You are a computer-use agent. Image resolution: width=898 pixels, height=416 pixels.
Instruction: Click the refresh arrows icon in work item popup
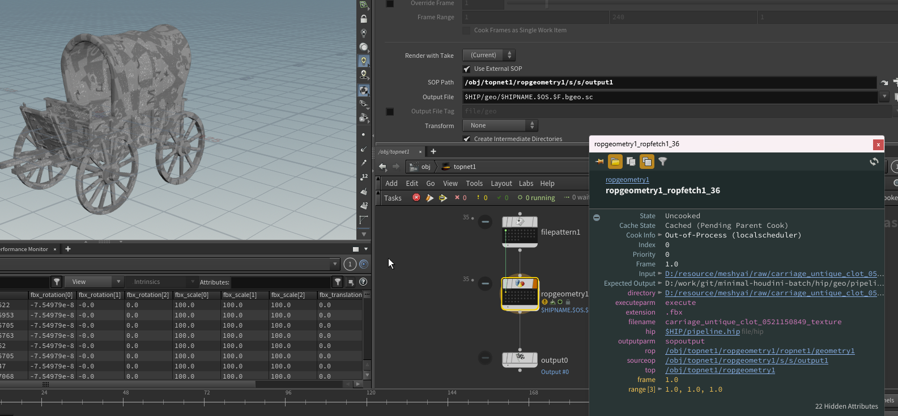tap(874, 162)
